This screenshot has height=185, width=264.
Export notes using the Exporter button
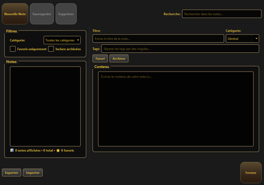(x=11, y=172)
